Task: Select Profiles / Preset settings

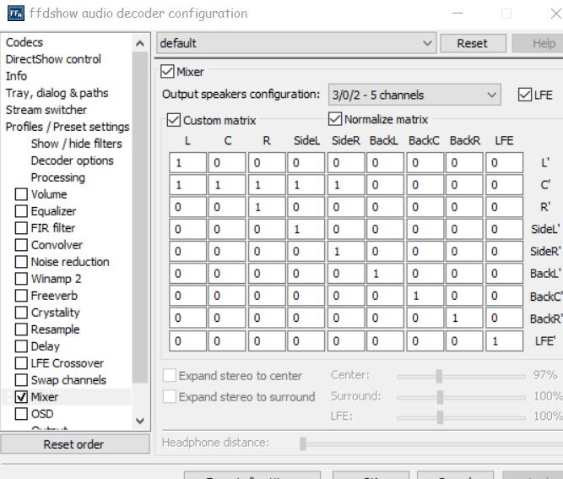Action: point(68,127)
